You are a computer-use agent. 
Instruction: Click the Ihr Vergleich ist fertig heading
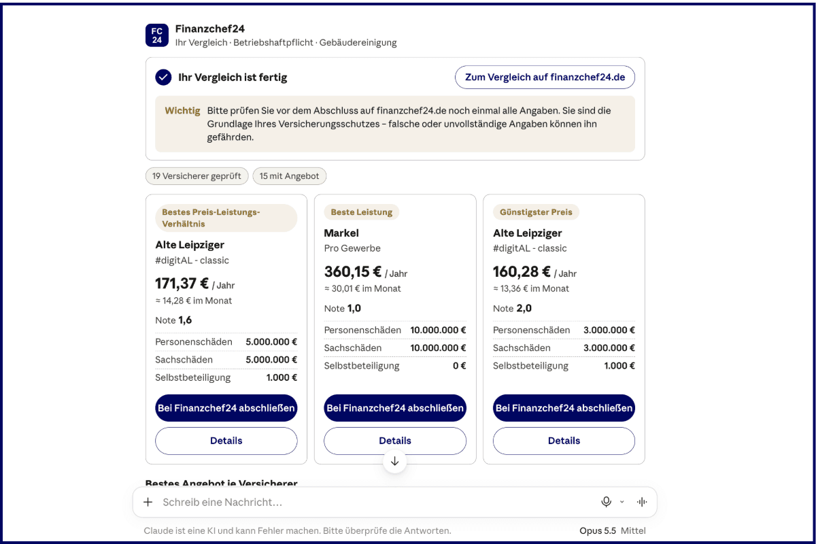point(233,78)
